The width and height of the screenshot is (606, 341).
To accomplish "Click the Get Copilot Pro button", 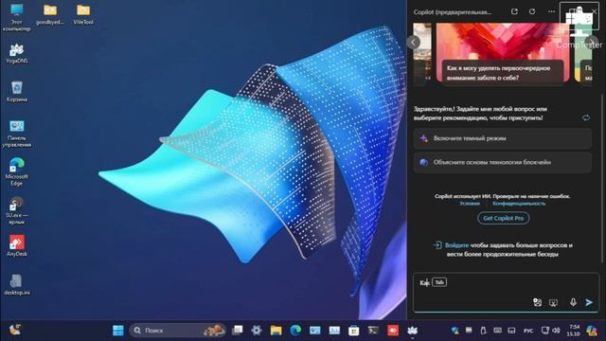I will click(x=503, y=218).
